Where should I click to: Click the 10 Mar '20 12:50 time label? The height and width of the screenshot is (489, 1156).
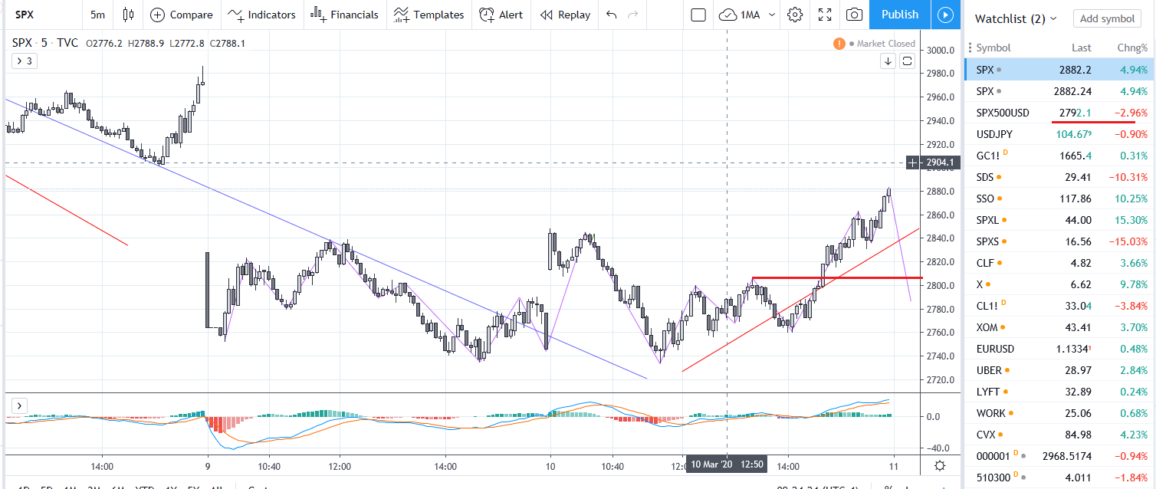point(727,465)
